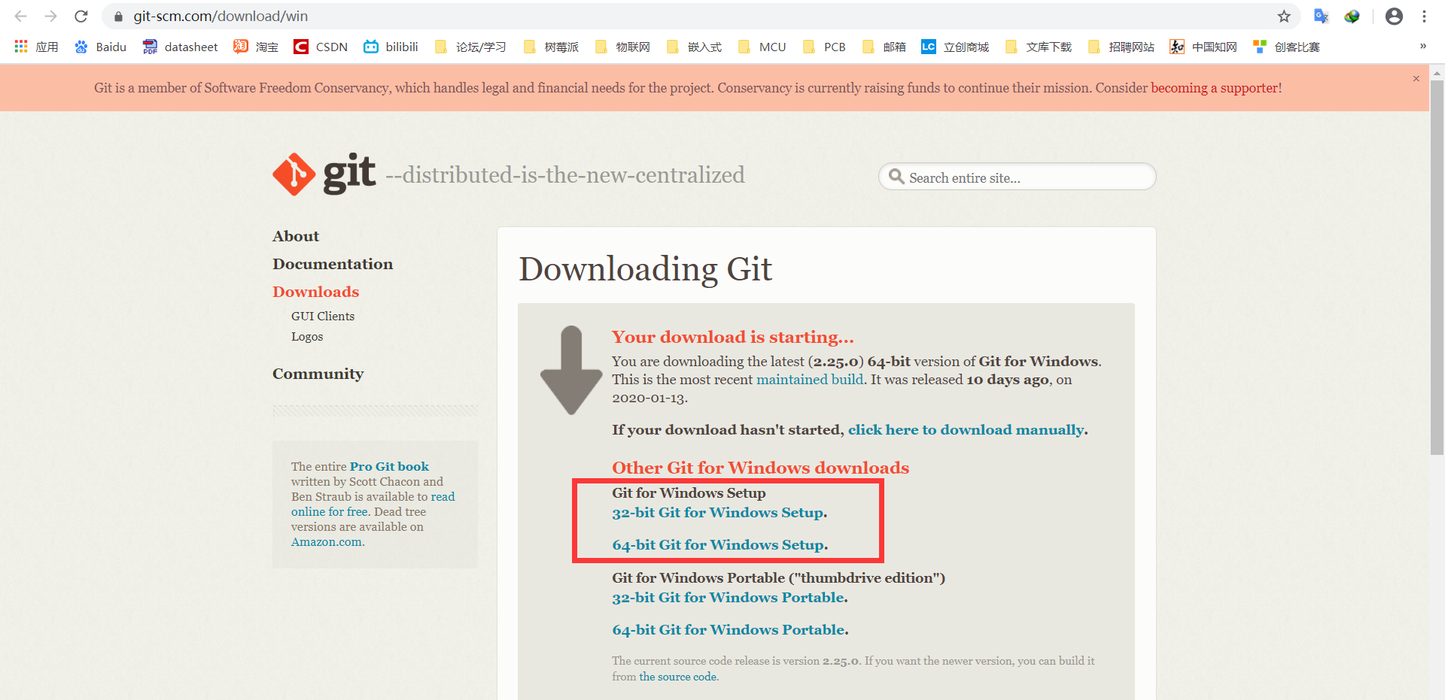Open GUI Clients submenu item
1445x700 pixels.
pos(323,317)
